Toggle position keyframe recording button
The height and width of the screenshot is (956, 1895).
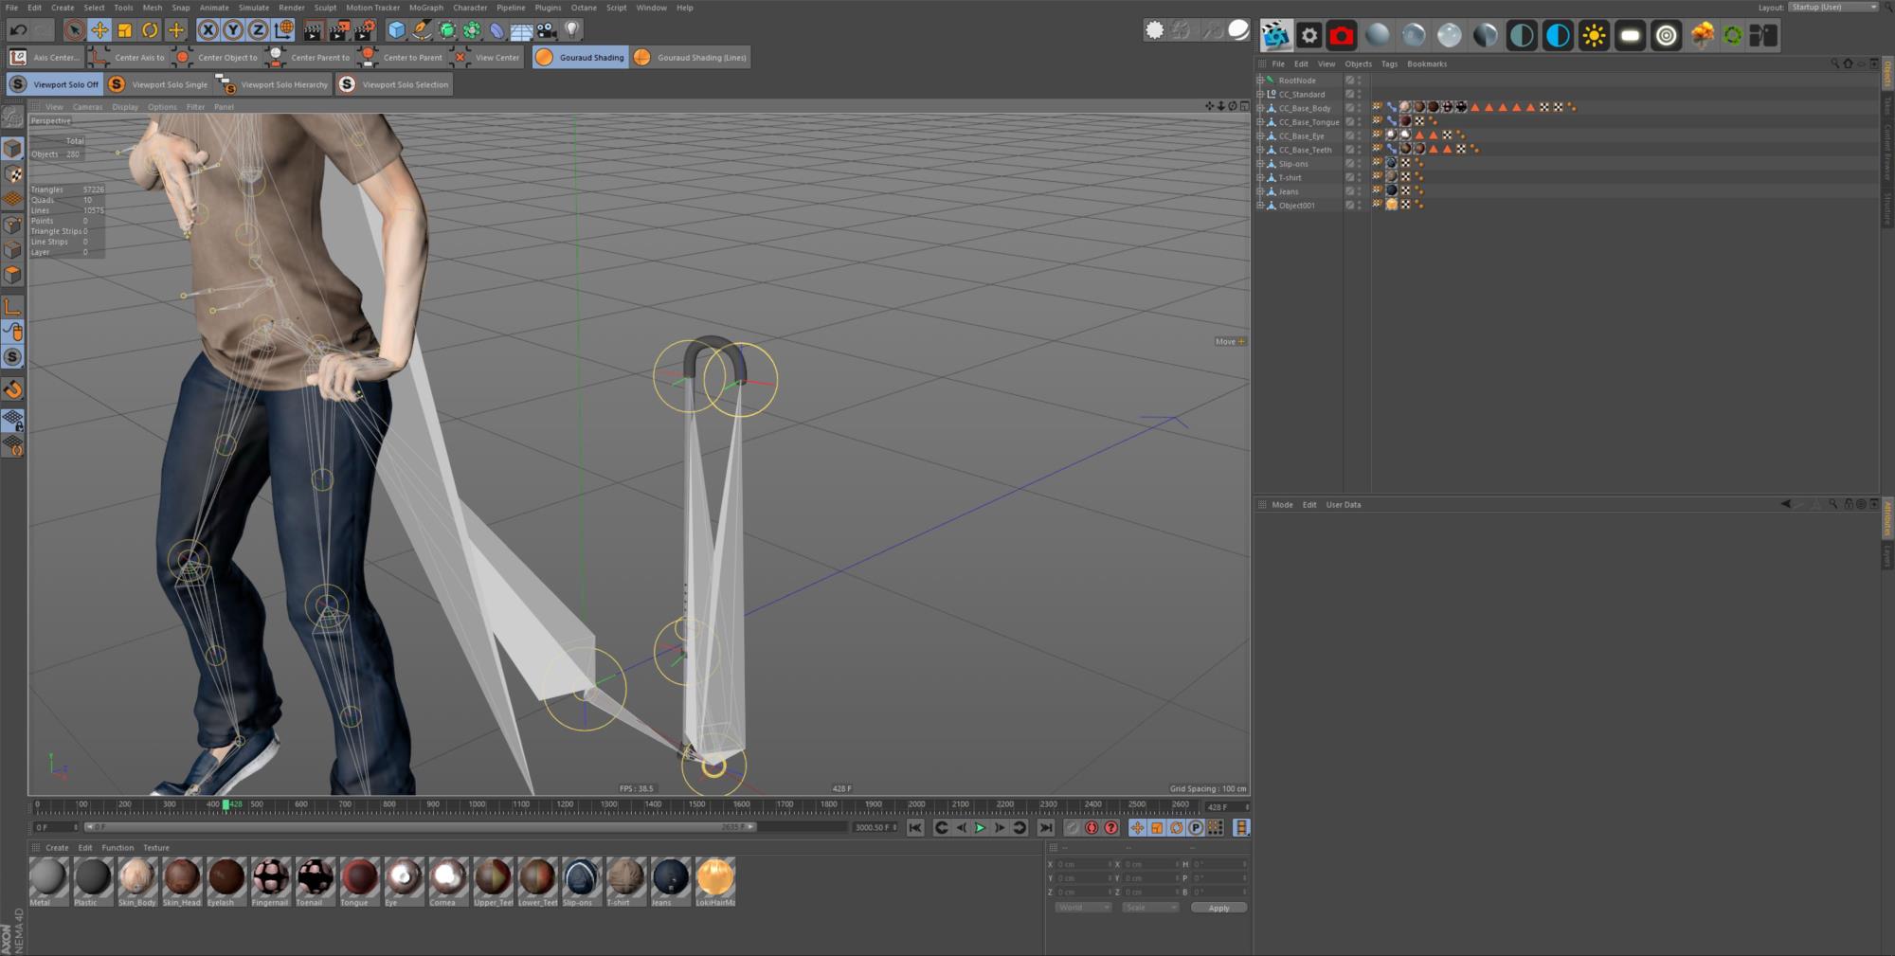tap(1137, 827)
